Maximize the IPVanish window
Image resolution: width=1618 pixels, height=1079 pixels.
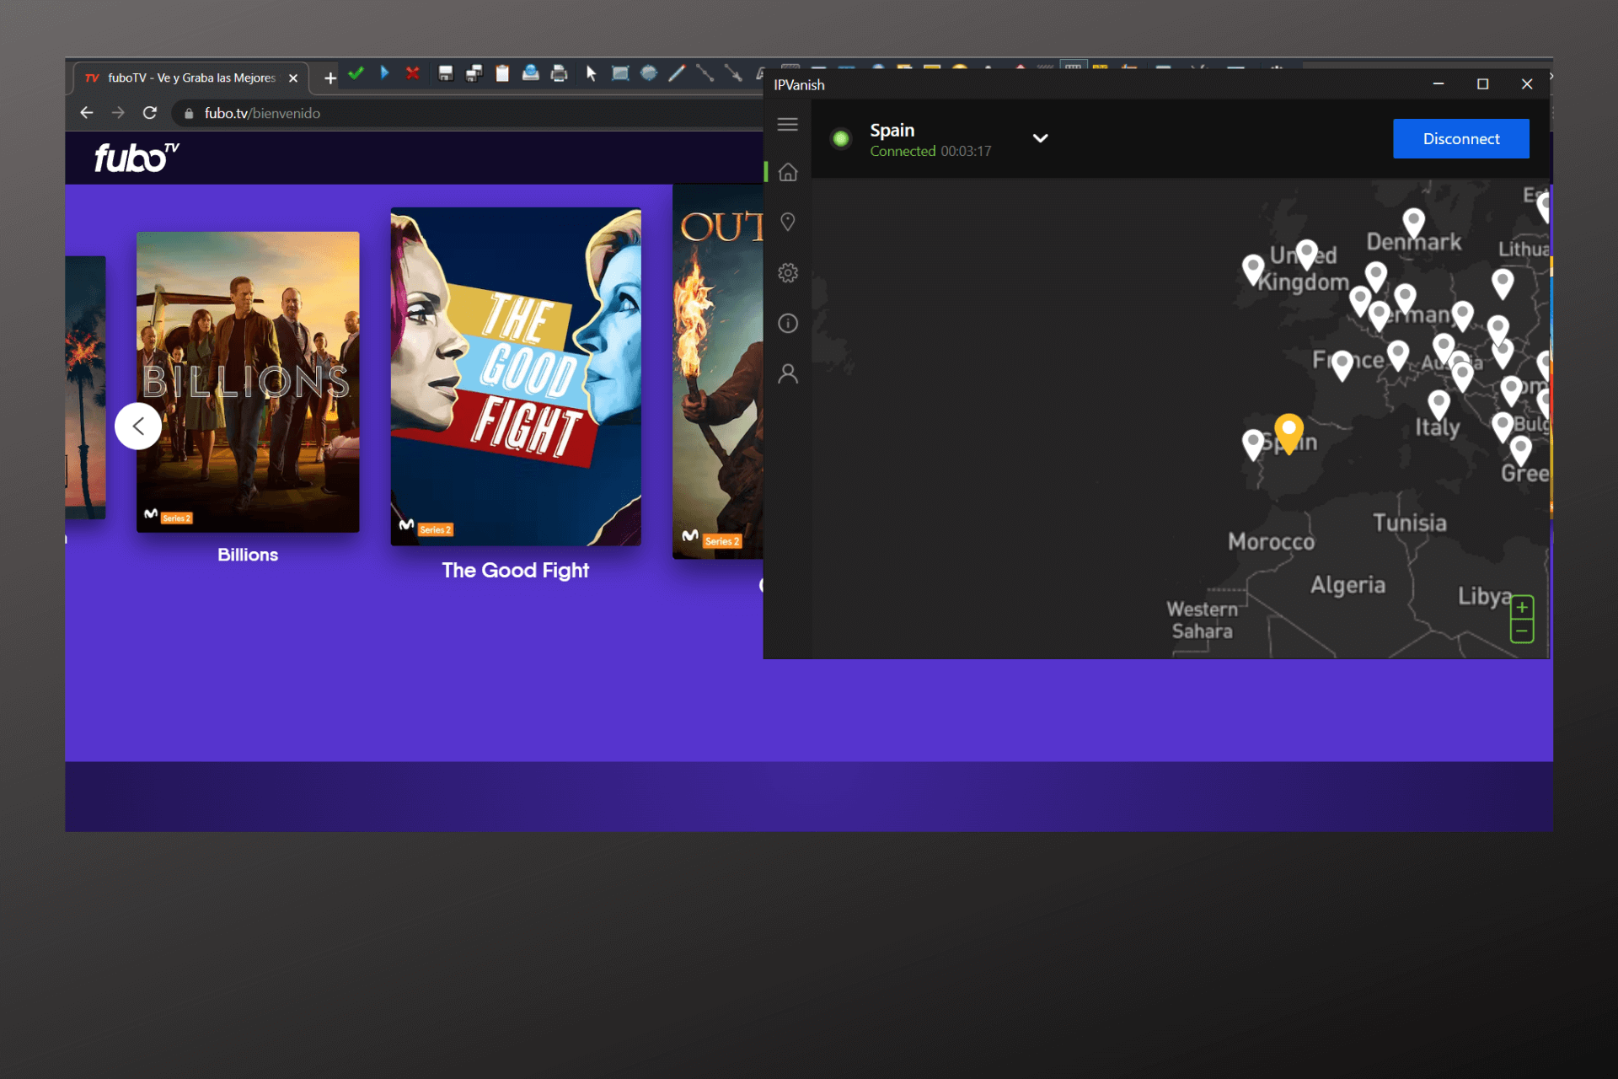pyautogui.click(x=1483, y=83)
